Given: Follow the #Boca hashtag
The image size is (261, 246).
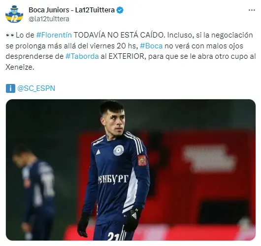Looking at the screenshot, I should (x=151, y=46).
